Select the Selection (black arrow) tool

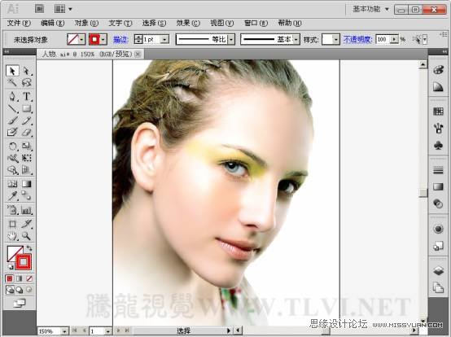(12, 71)
